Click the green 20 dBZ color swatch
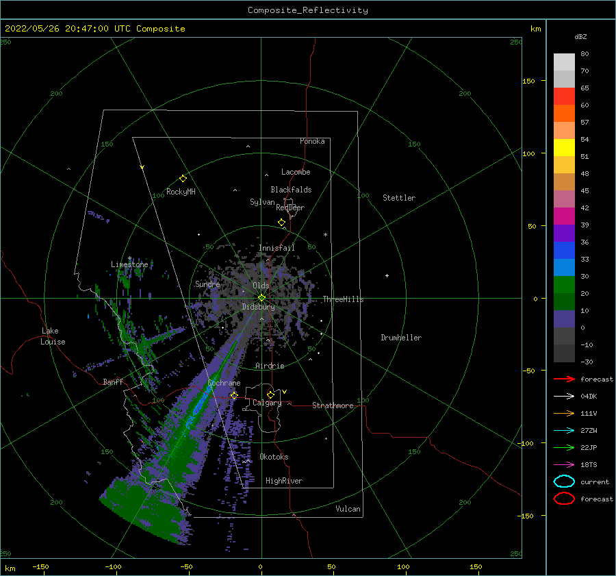This screenshot has width=616, height=576. (x=564, y=285)
